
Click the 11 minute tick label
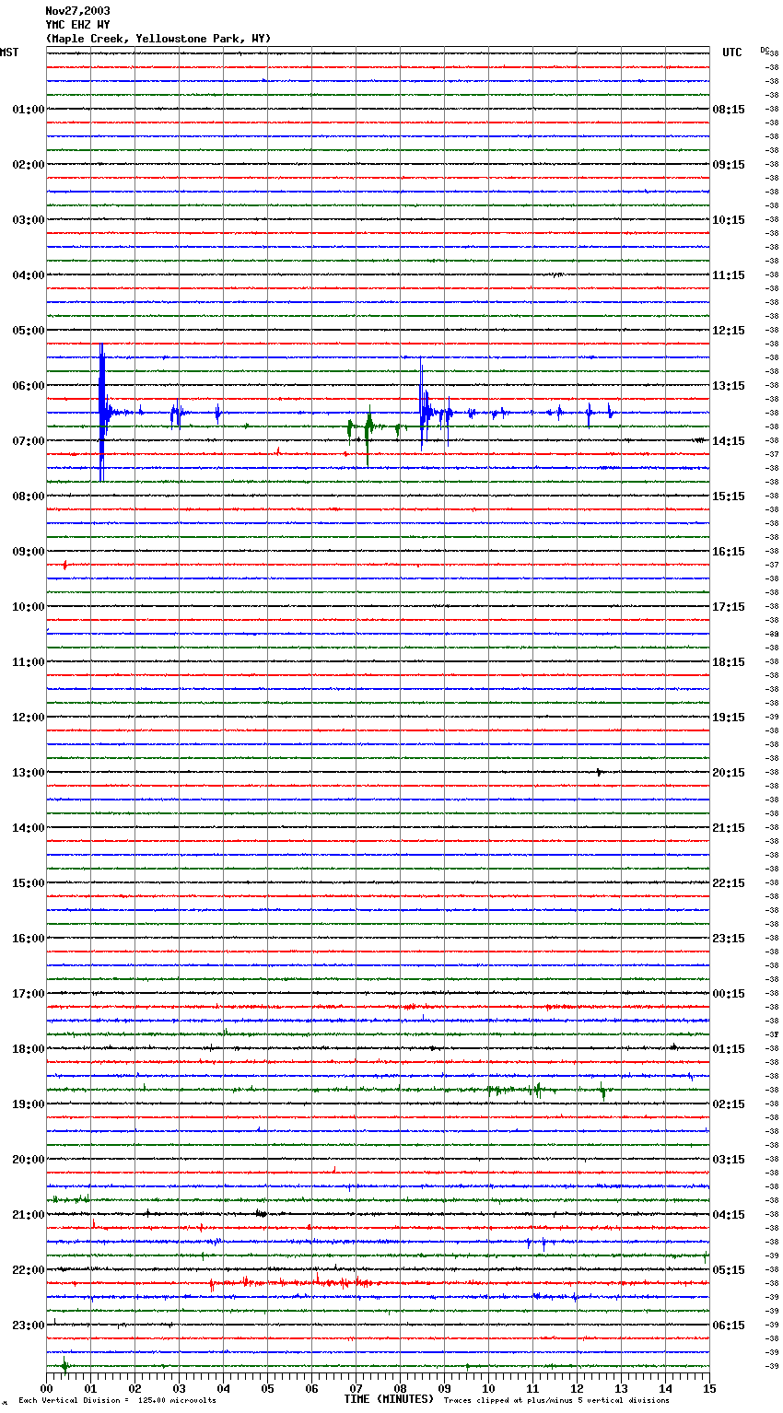pyautogui.click(x=532, y=1388)
